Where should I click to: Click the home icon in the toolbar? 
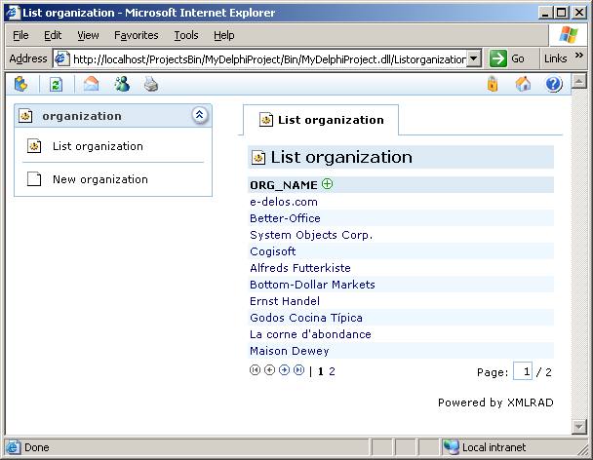(x=524, y=84)
